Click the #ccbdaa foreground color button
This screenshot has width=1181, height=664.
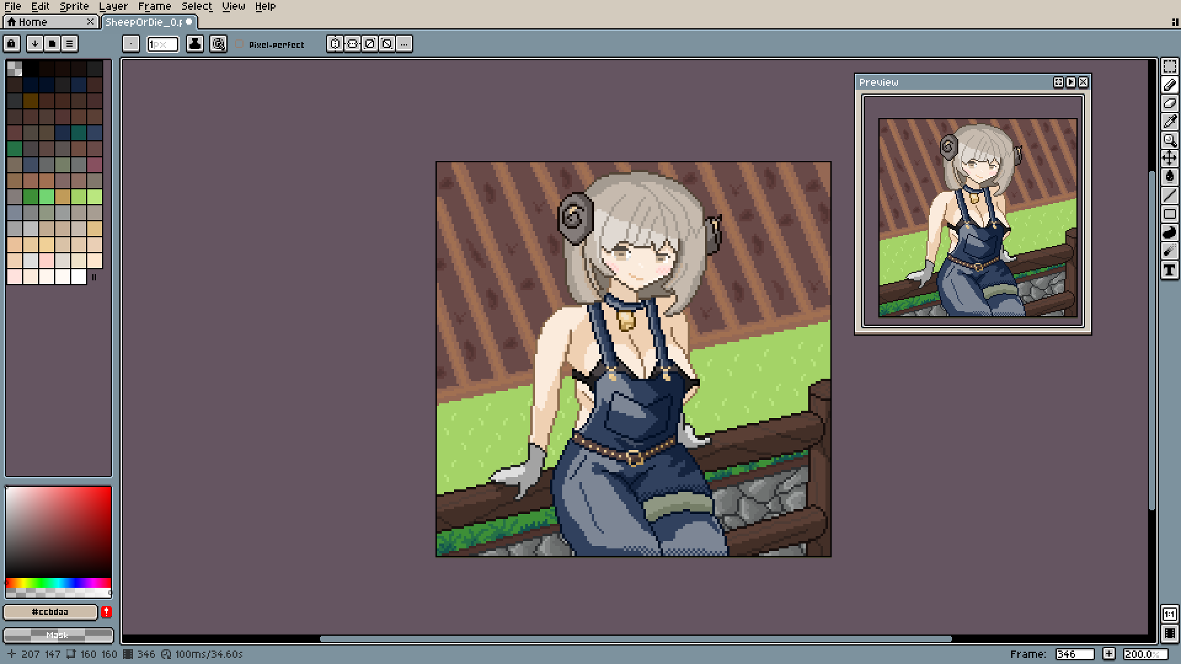[x=50, y=612]
